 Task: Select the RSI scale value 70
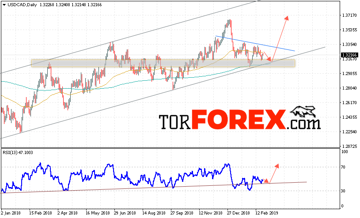[343, 167]
